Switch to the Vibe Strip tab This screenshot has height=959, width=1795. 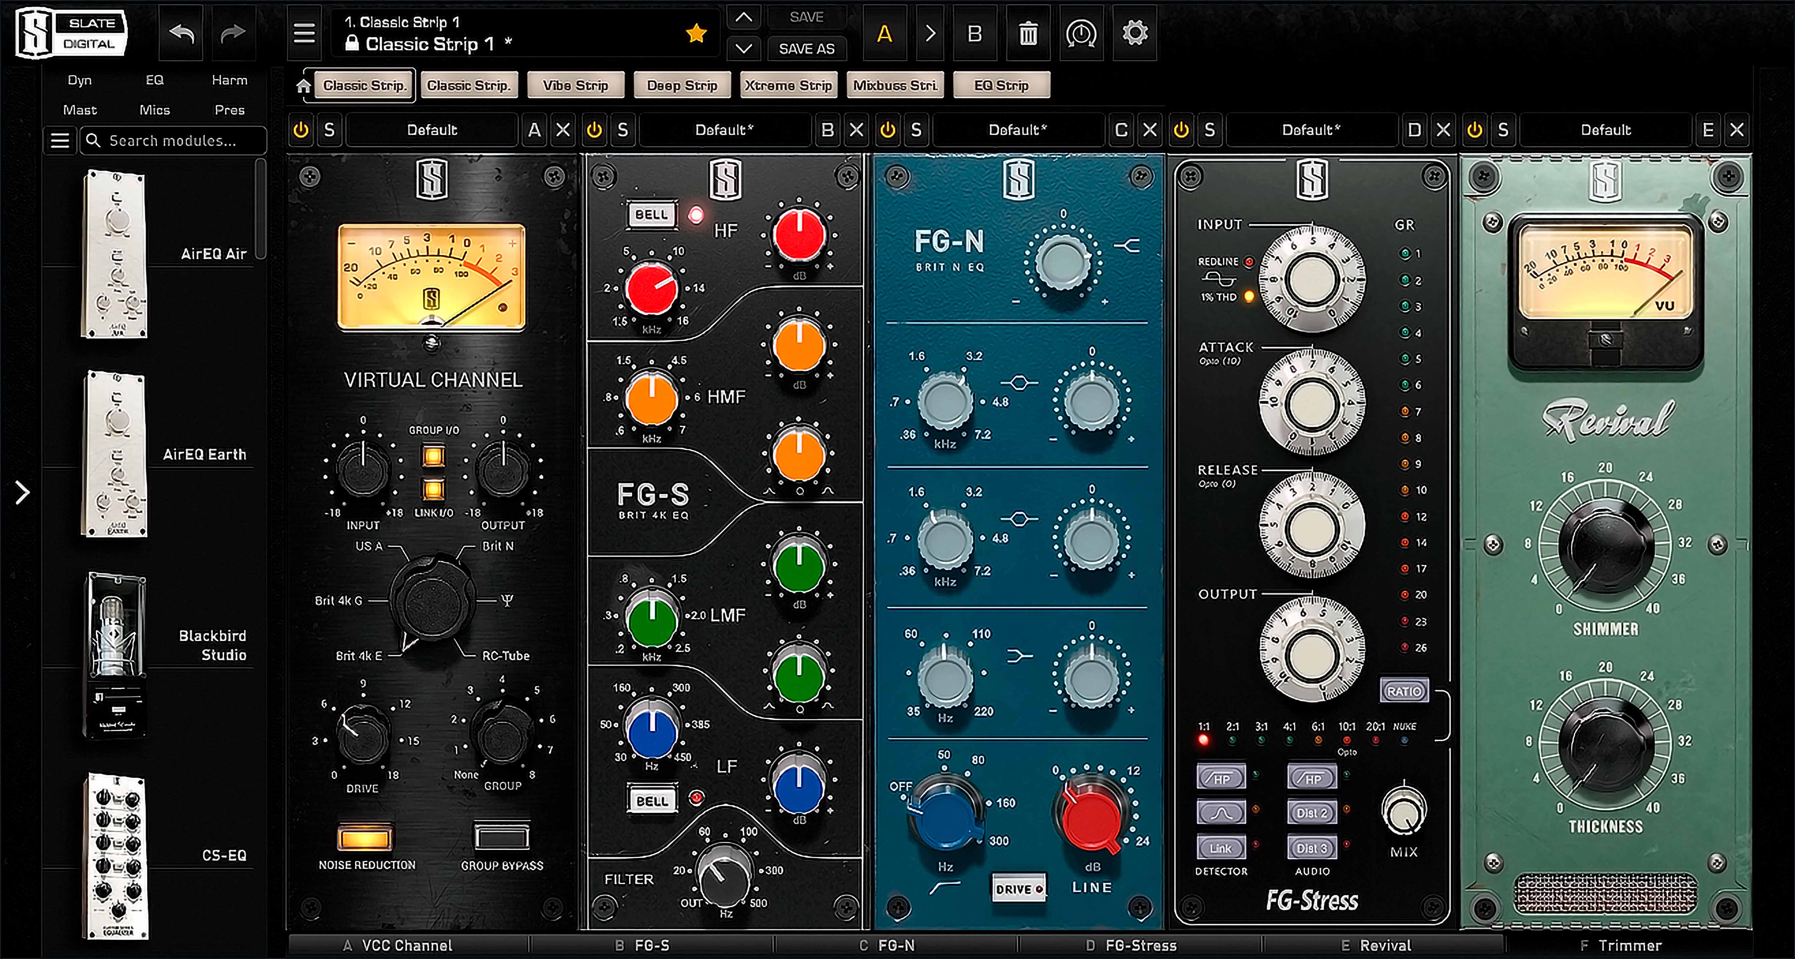coord(576,86)
